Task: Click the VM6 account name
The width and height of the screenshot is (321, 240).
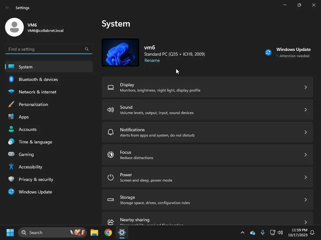Action: click(32, 25)
